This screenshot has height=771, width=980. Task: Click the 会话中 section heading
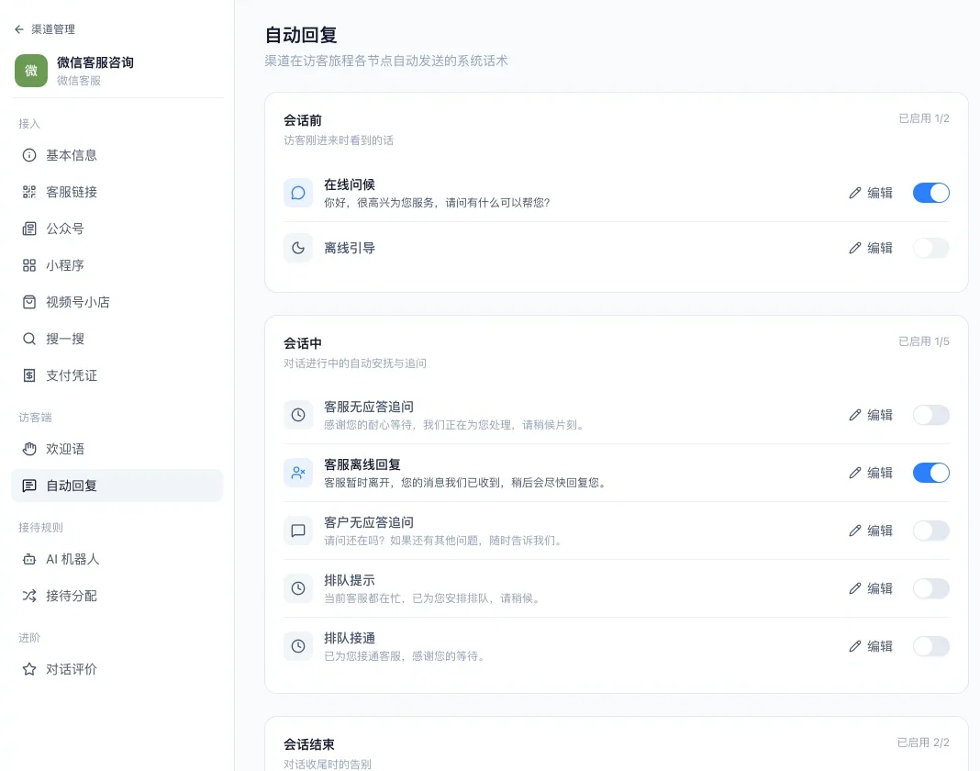[x=303, y=343]
